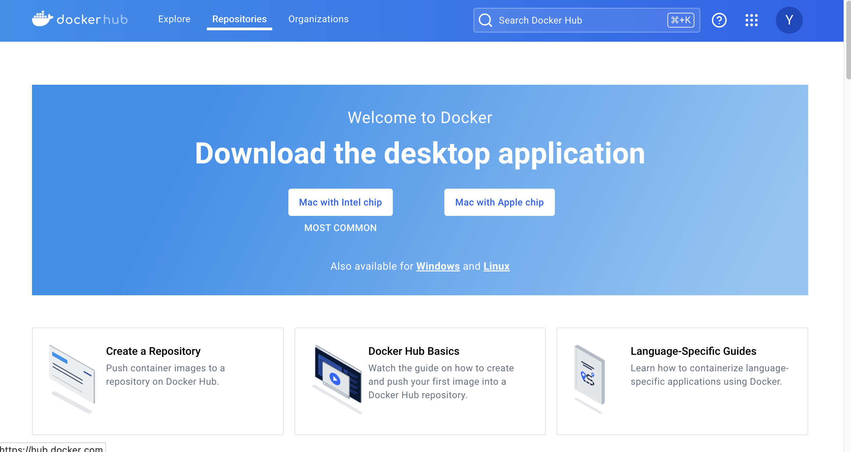
Task: Click the Docker Hub Basics video illustration
Action: (338, 378)
